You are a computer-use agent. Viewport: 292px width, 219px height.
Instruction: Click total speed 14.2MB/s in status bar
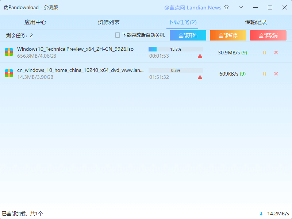click(x=278, y=214)
